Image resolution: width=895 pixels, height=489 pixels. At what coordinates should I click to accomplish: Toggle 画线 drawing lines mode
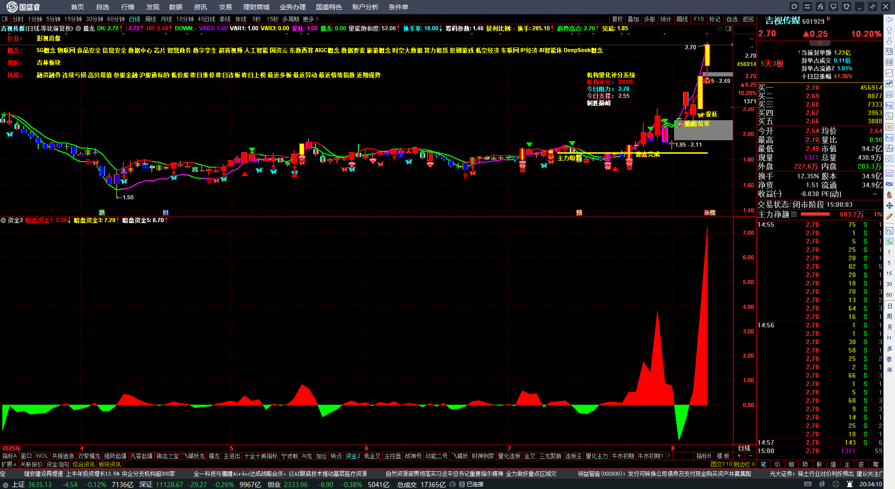682,19
